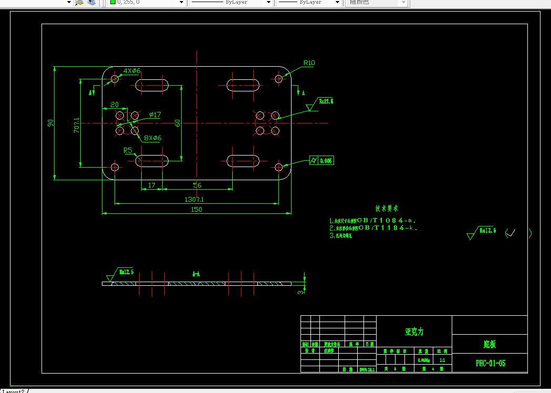Click the Make Object's Layer Current icon
551x393 pixels.
click(79, 3)
